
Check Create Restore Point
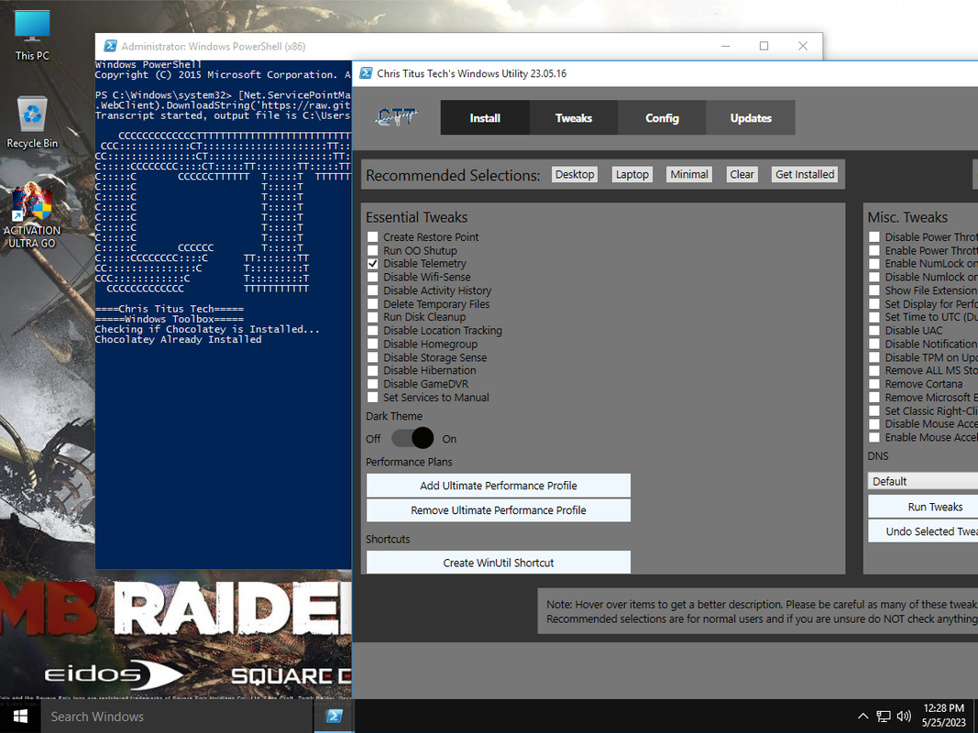coord(372,237)
